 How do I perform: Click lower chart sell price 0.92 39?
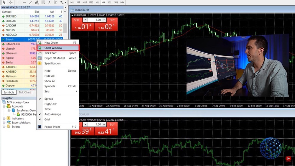(83, 131)
